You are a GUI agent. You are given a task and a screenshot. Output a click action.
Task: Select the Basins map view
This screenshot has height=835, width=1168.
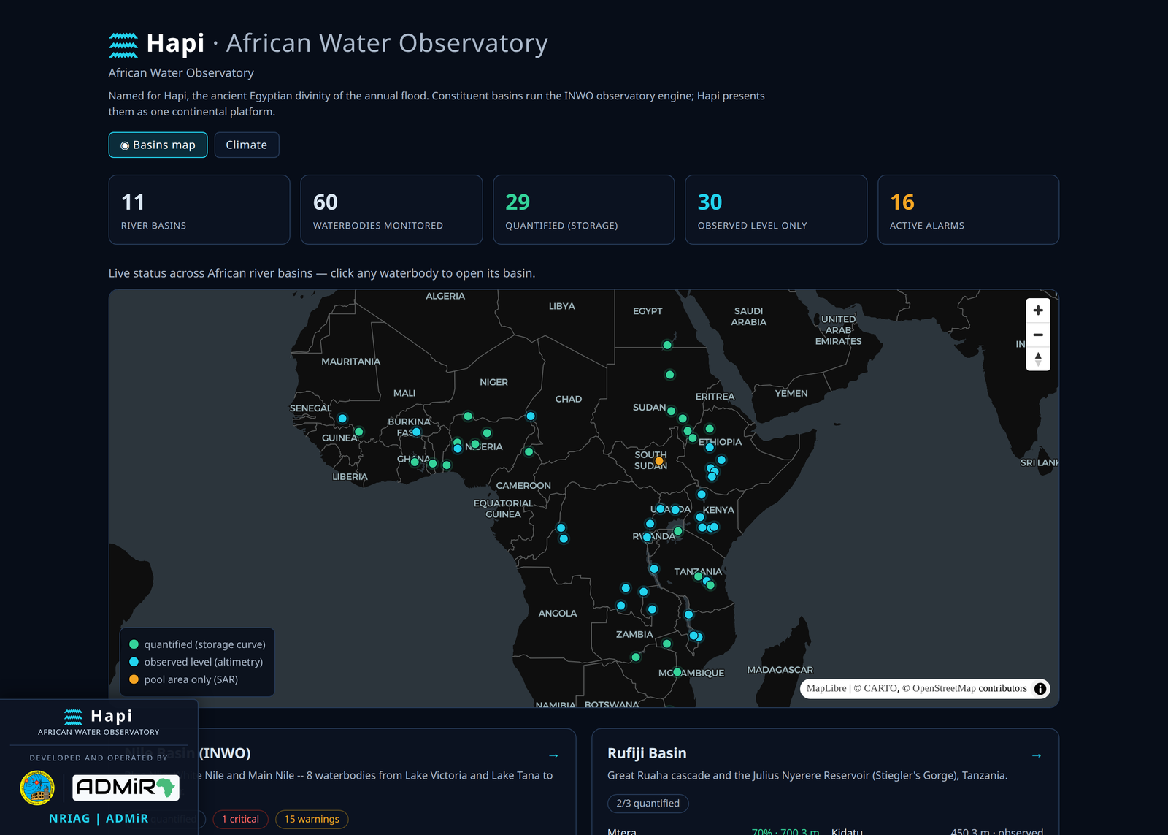click(x=158, y=145)
